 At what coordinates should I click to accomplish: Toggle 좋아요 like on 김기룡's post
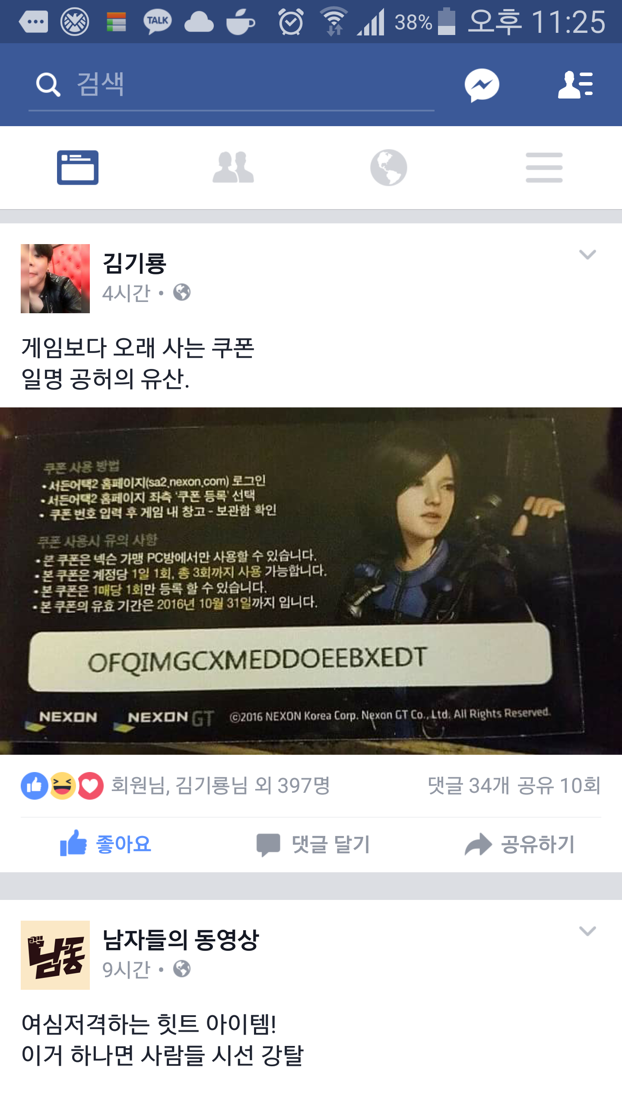click(105, 844)
